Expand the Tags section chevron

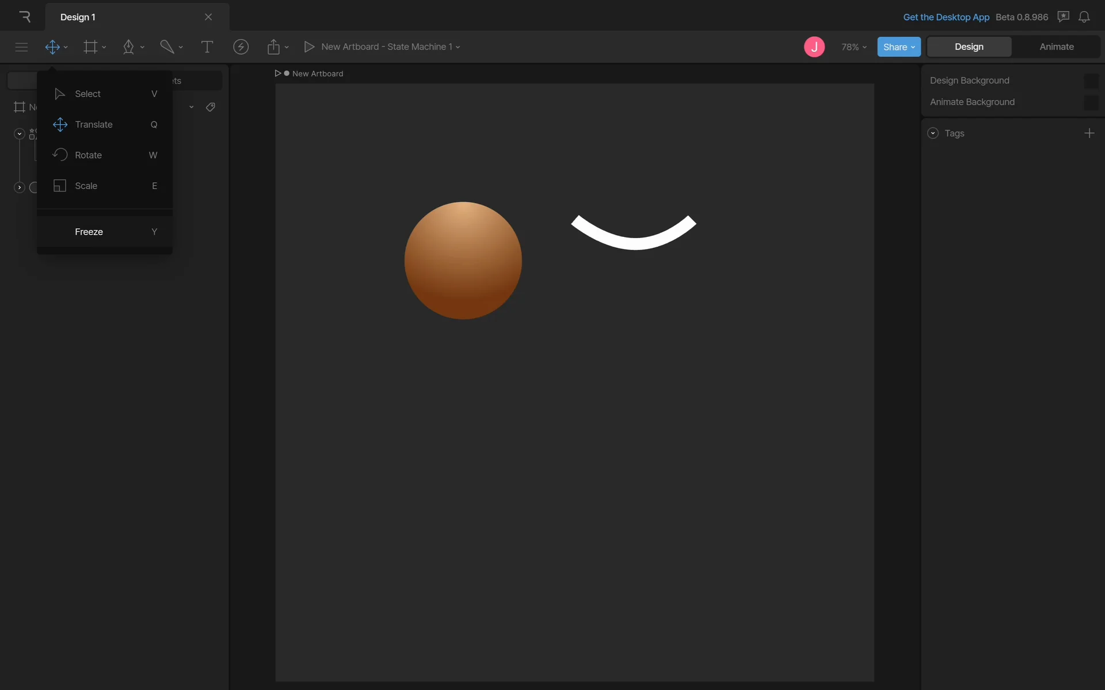(933, 133)
